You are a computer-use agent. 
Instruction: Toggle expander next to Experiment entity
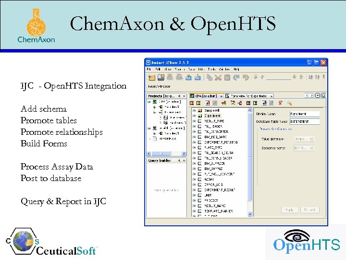194,116
